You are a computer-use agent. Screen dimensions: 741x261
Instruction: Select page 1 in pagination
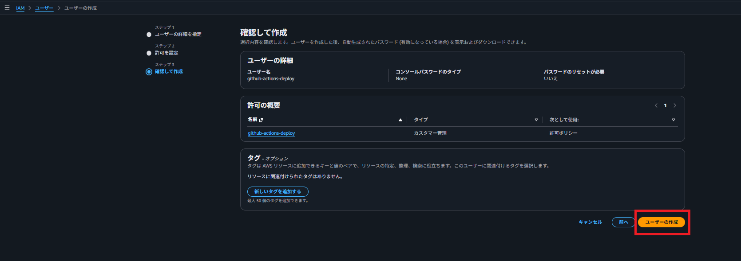click(x=665, y=105)
